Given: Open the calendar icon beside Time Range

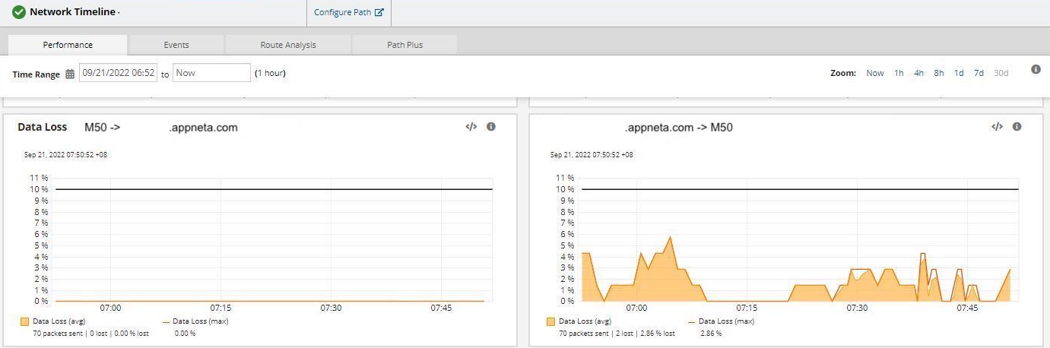Looking at the screenshot, I should 70,74.
